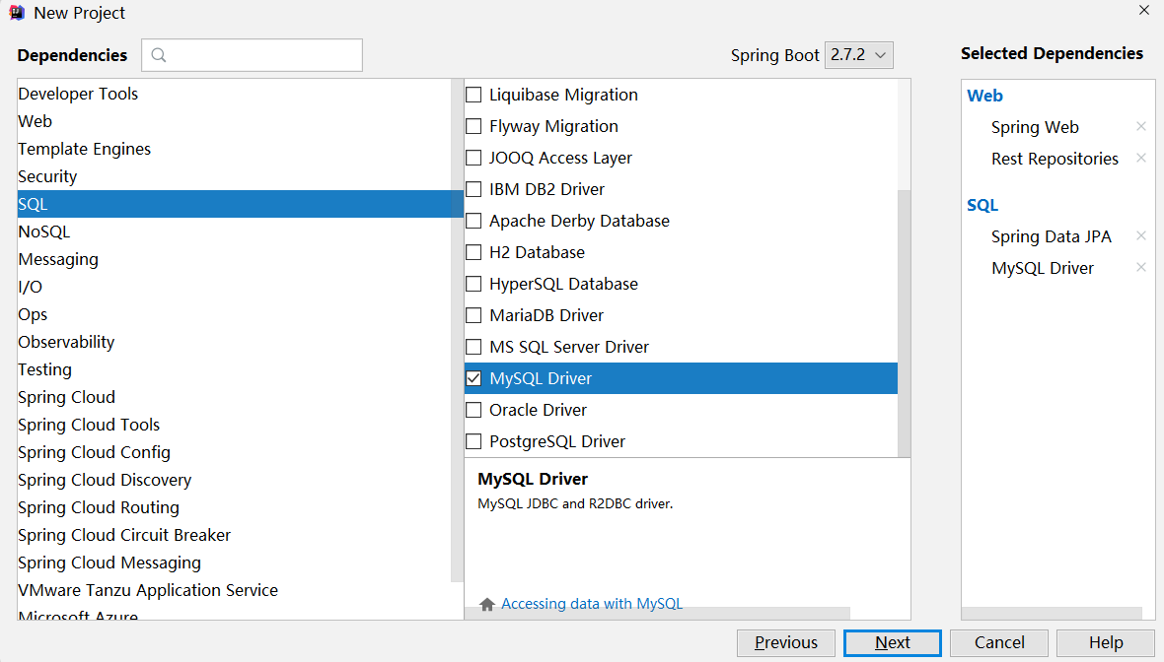
Task: Uncheck the MySQL Driver checkbox
Action: point(473,378)
